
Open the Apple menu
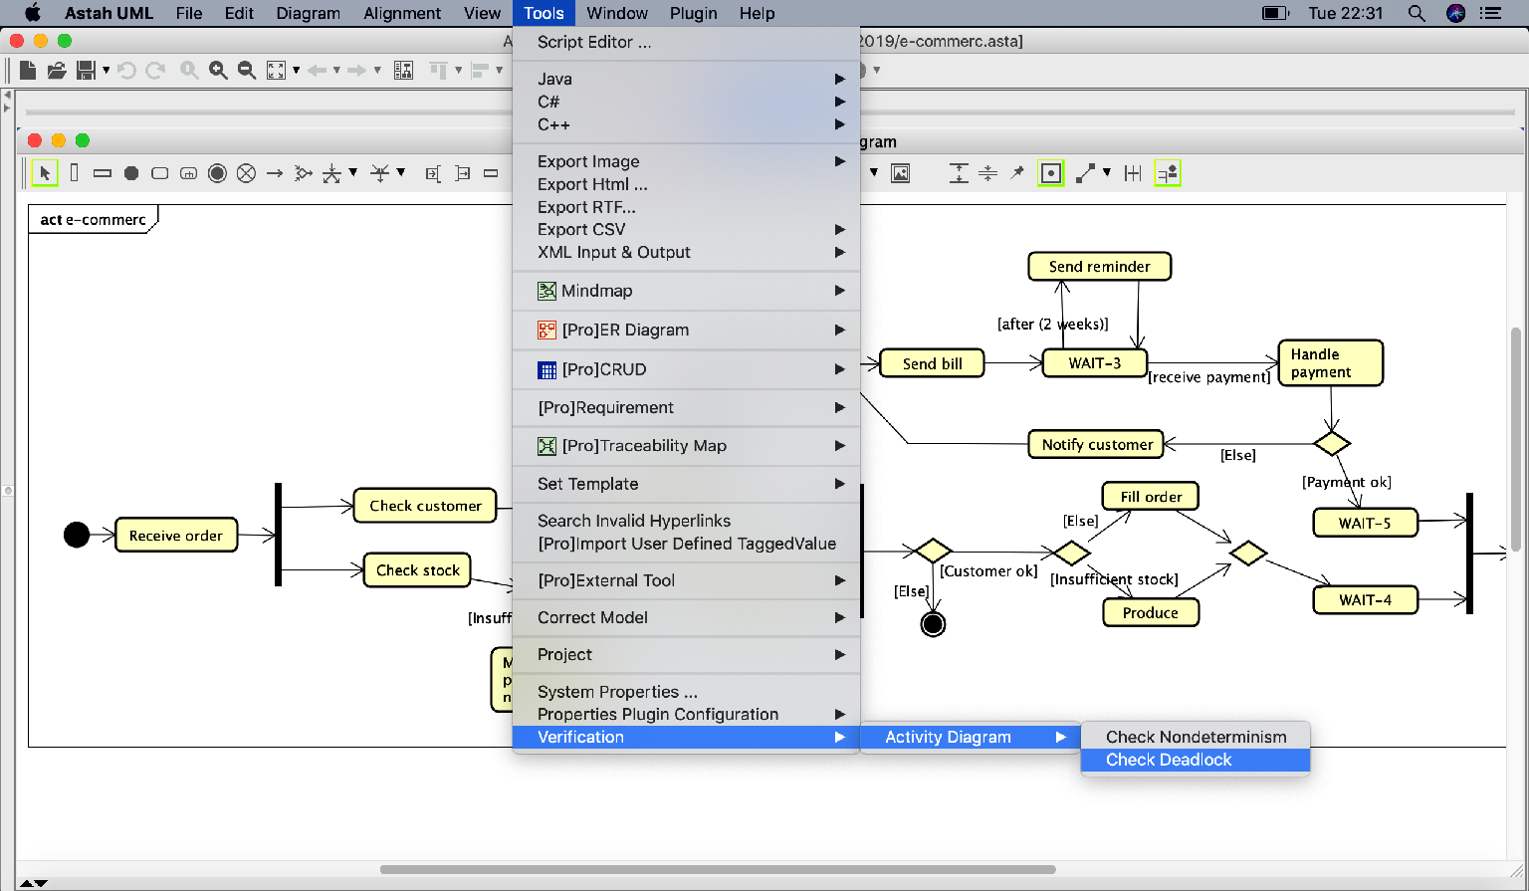point(32,13)
